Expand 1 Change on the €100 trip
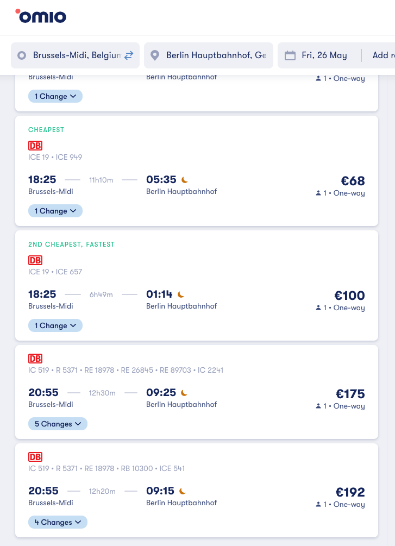 [x=55, y=325]
